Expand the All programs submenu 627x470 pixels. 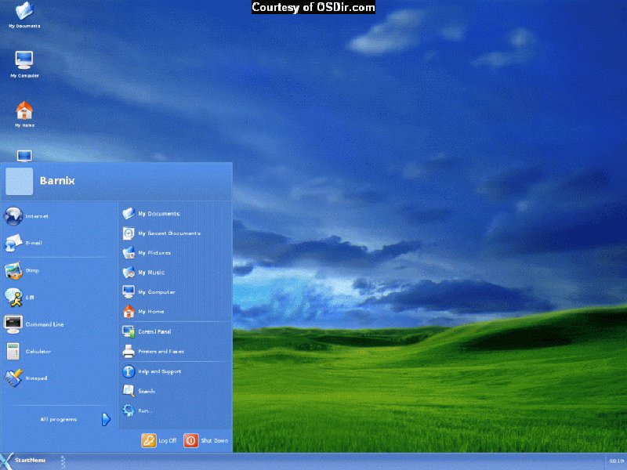coord(59,419)
